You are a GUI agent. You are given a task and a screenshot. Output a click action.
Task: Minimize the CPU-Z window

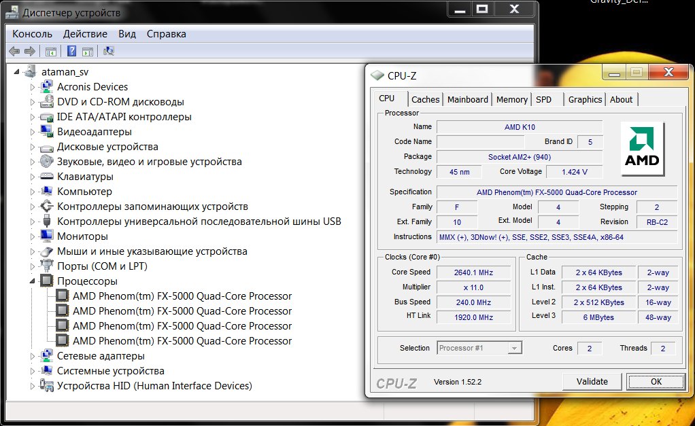(614, 72)
